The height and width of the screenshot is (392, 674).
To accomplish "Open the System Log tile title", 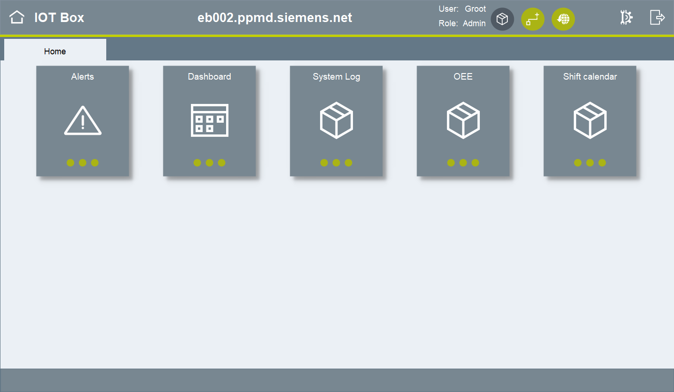I will pyautogui.click(x=336, y=77).
